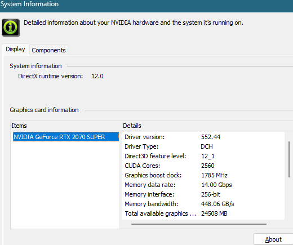Click the 'Graphics card information' section heading

coord(44,110)
